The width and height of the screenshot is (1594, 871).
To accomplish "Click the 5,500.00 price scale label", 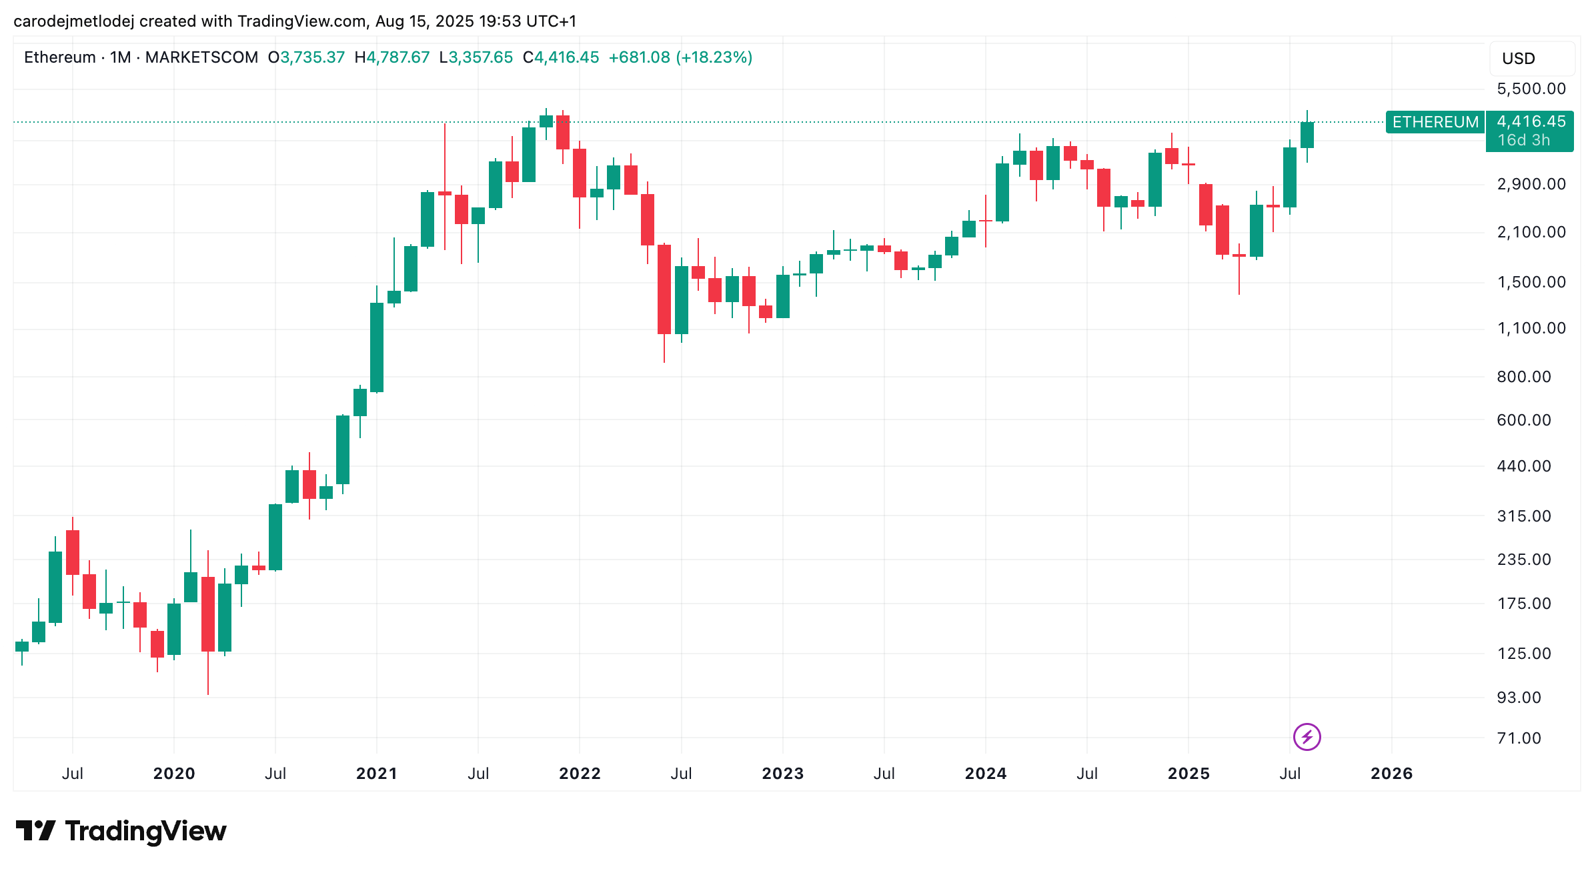I will [x=1531, y=89].
